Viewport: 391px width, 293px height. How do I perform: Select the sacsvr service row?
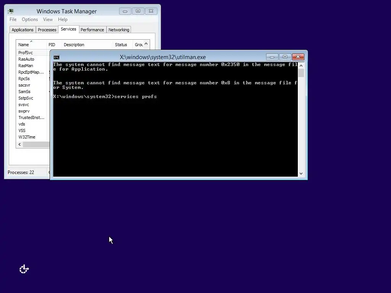tap(33, 85)
